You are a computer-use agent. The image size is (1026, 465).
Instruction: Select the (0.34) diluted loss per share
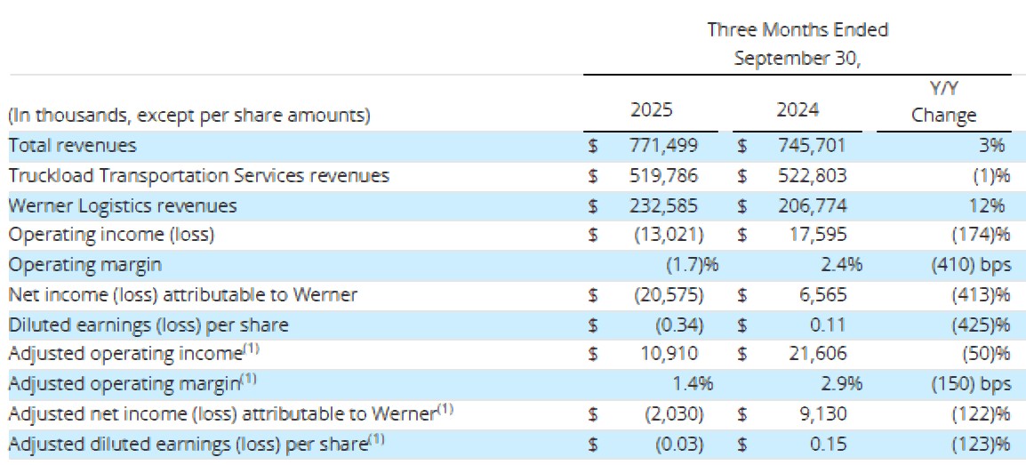[x=679, y=325]
